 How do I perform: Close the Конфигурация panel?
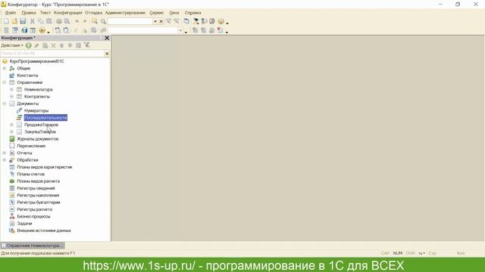click(x=107, y=38)
